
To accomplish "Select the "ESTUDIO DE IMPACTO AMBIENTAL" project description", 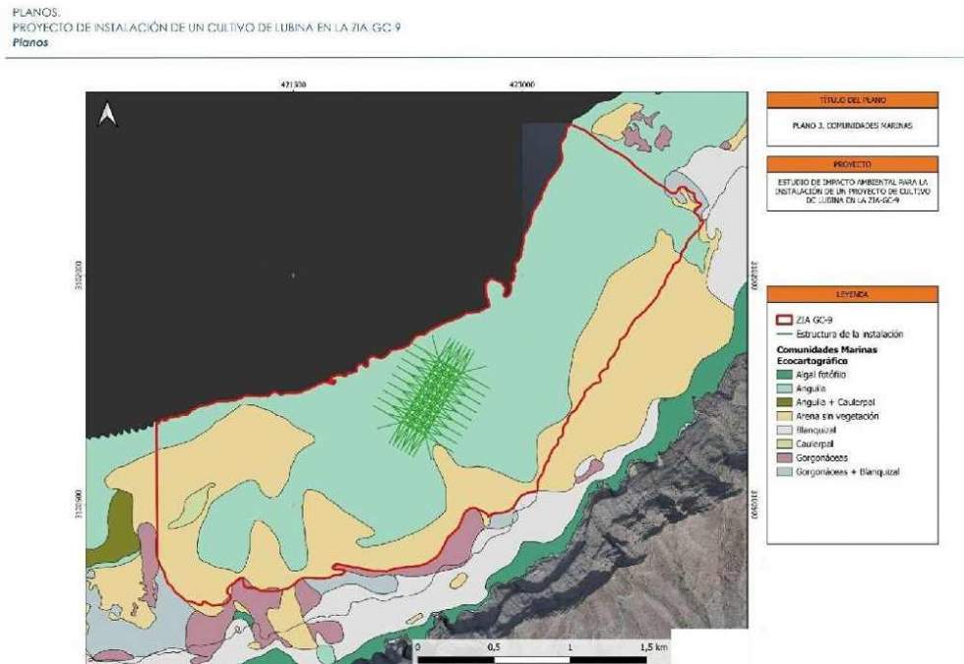I will (x=852, y=191).
